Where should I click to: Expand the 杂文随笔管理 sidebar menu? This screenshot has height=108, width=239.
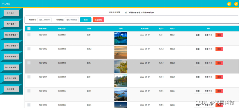(x=11, y=67)
